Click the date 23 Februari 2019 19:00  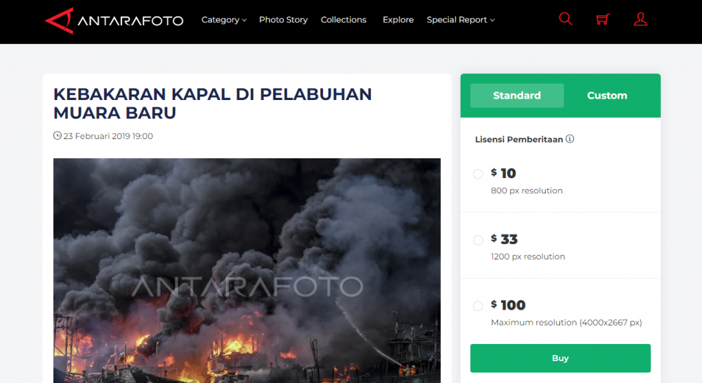pos(108,136)
